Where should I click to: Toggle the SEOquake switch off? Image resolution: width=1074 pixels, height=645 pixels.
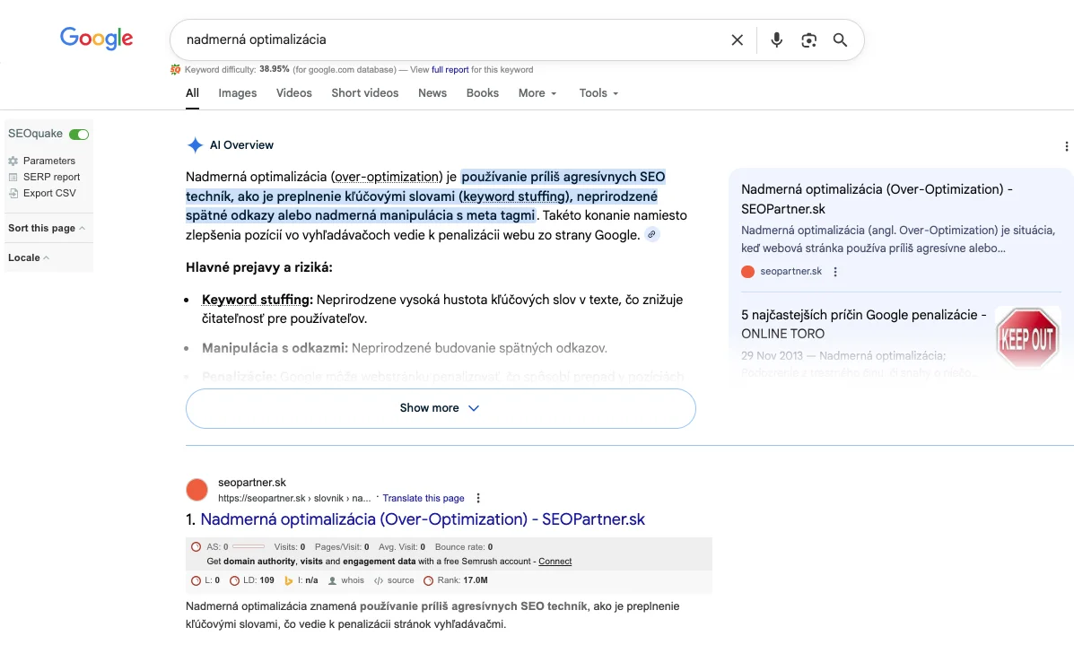79,135
